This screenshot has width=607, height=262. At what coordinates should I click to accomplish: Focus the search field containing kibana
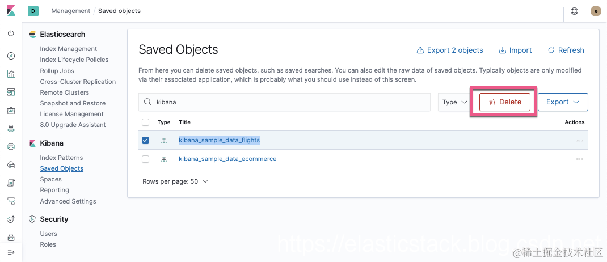click(x=285, y=102)
